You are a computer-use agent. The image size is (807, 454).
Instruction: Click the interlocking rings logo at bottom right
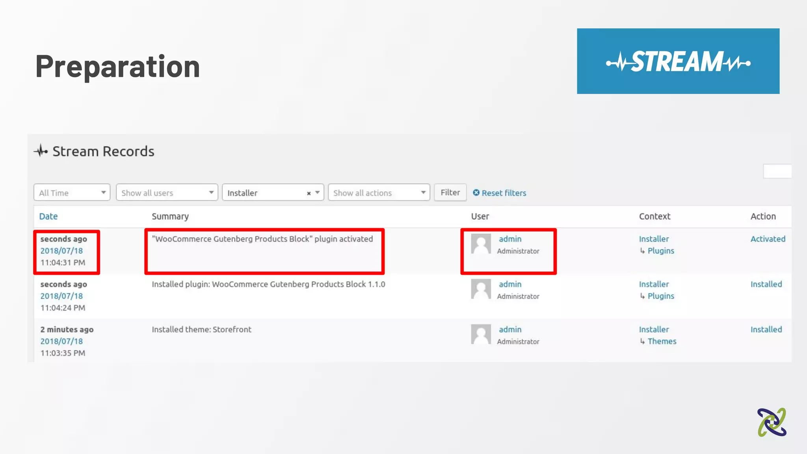click(772, 422)
